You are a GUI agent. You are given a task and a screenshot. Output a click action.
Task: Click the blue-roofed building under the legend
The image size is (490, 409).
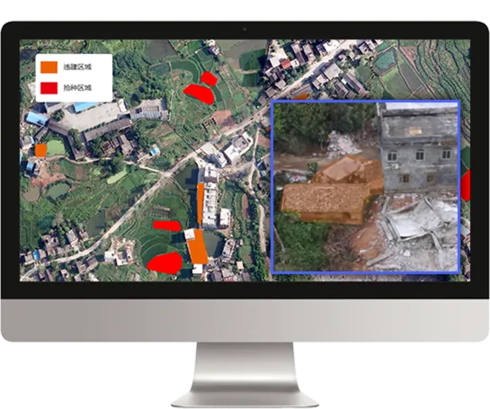pos(85,107)
